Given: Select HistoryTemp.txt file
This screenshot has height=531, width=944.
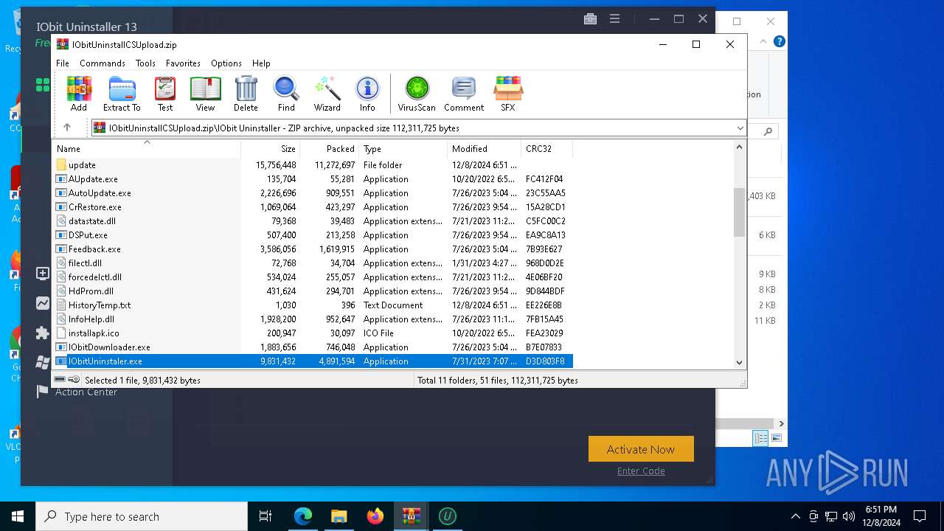Looking at the screenshot, I should tap(313, 305).
